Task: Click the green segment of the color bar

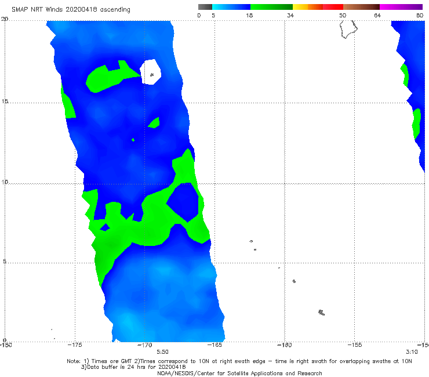Action: point(271,7)
